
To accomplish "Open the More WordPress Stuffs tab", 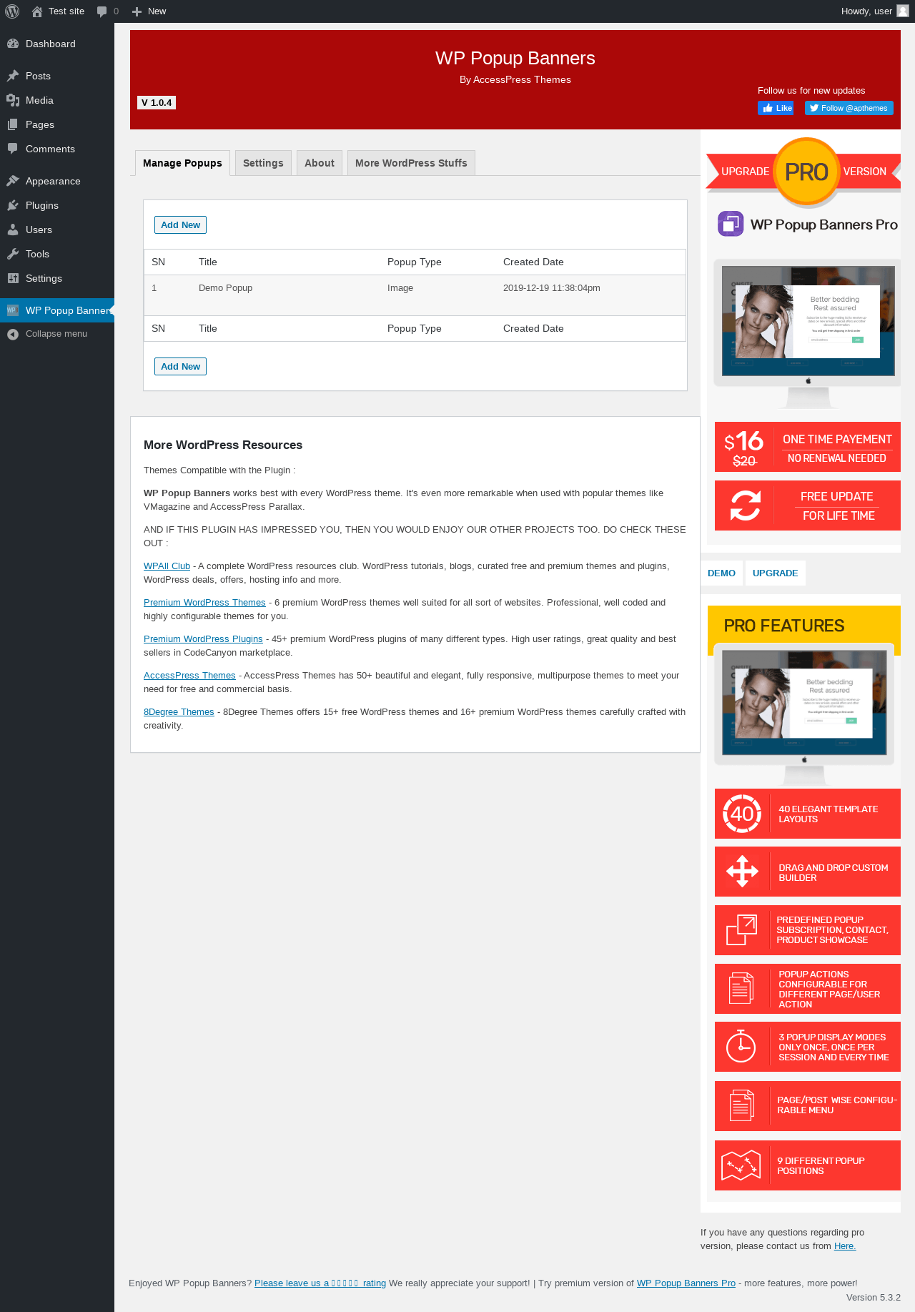I will tap(411, 163).
